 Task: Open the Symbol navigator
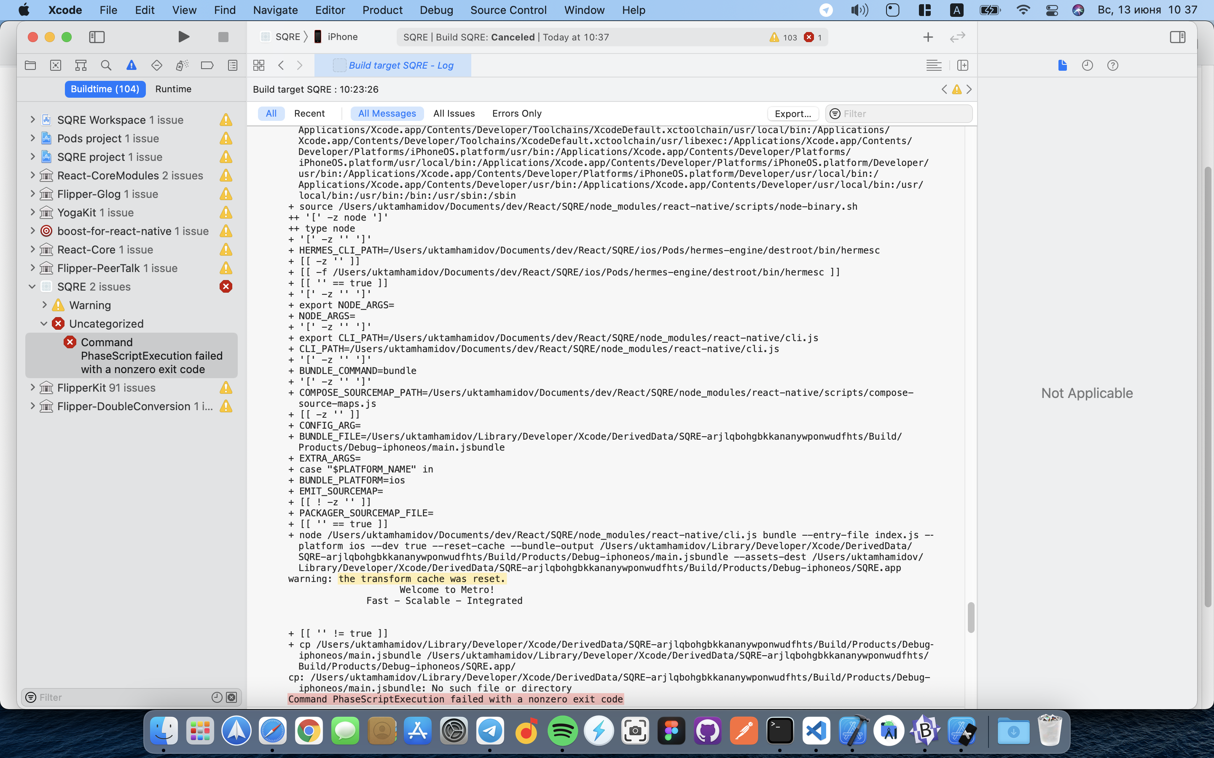click(x=81, y=65)
